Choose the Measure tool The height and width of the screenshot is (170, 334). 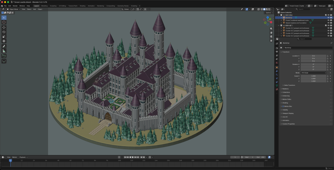pos(4,51)
